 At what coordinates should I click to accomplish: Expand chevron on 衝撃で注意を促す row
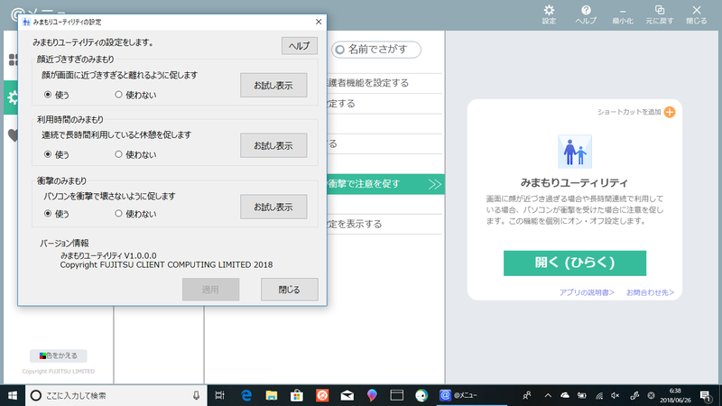pos(435,185)
